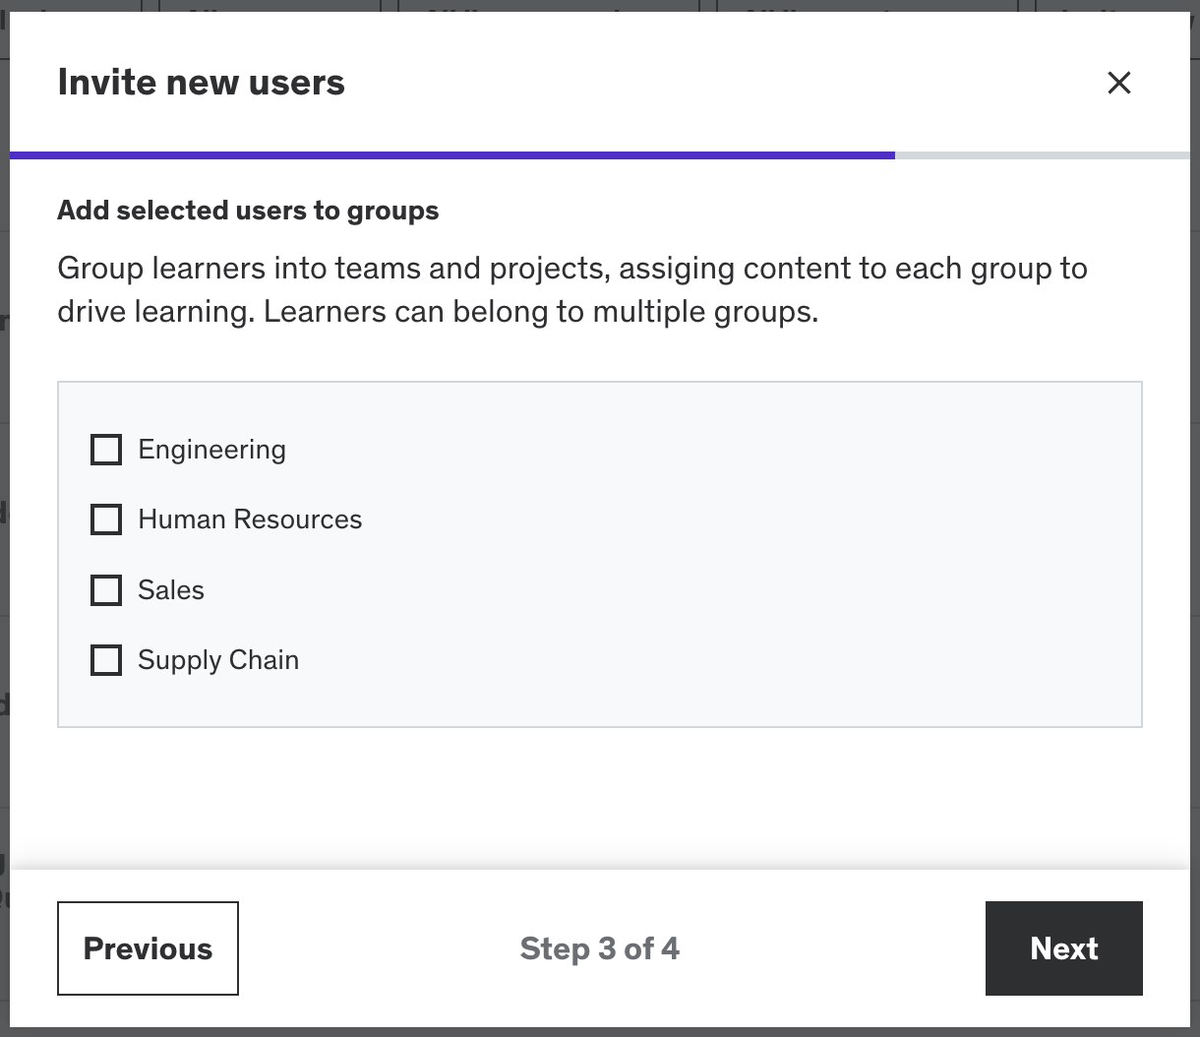Click the blank white area below the groups list
Screen dimensions: 1200x1037
(x=600, y=797)
